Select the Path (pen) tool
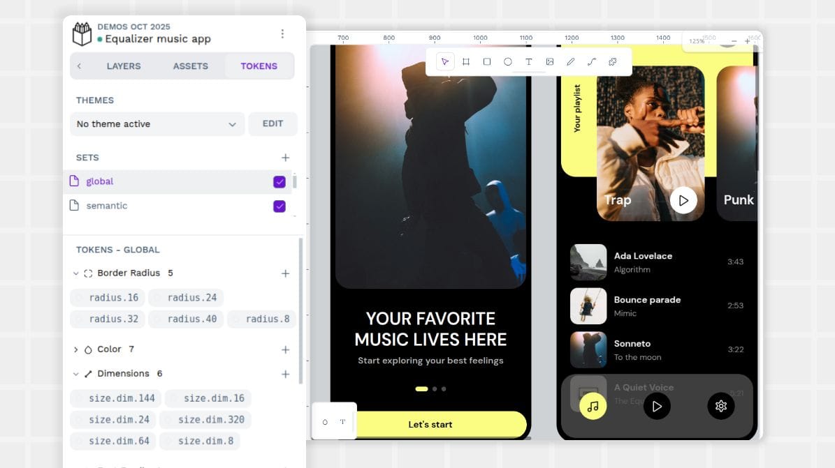 pos(571,61)
